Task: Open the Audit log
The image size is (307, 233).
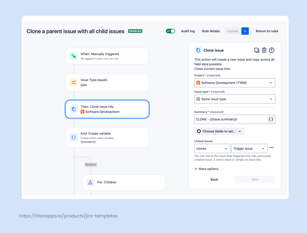Action: pos(188,31)
